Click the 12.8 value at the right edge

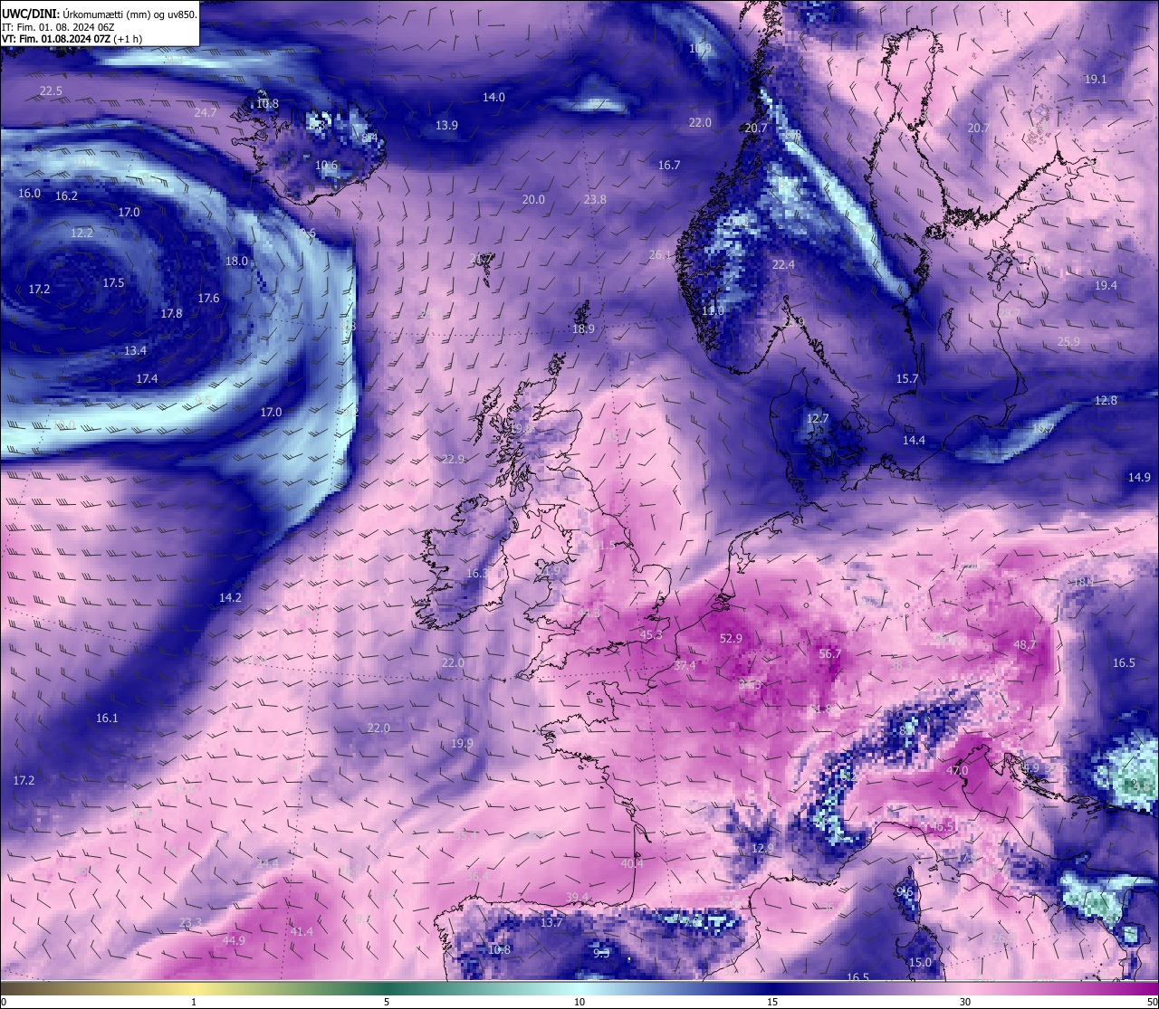click(1106, 401)
